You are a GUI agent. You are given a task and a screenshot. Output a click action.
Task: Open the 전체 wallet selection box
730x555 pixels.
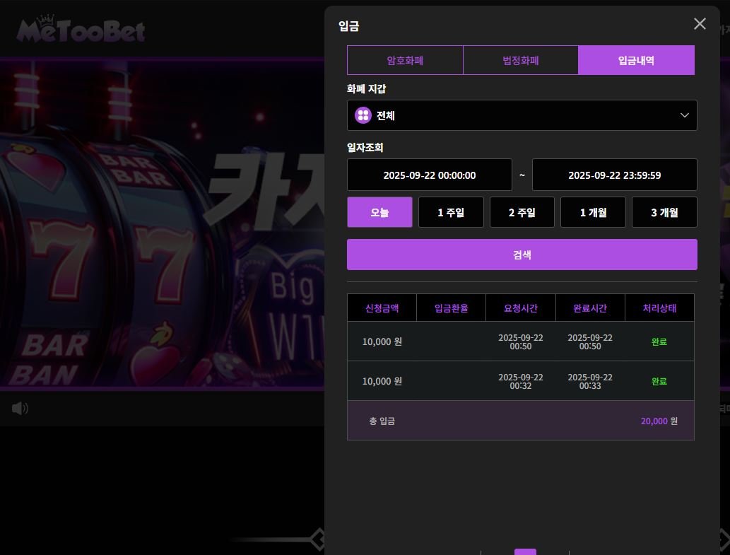click(x=522, y=115)
